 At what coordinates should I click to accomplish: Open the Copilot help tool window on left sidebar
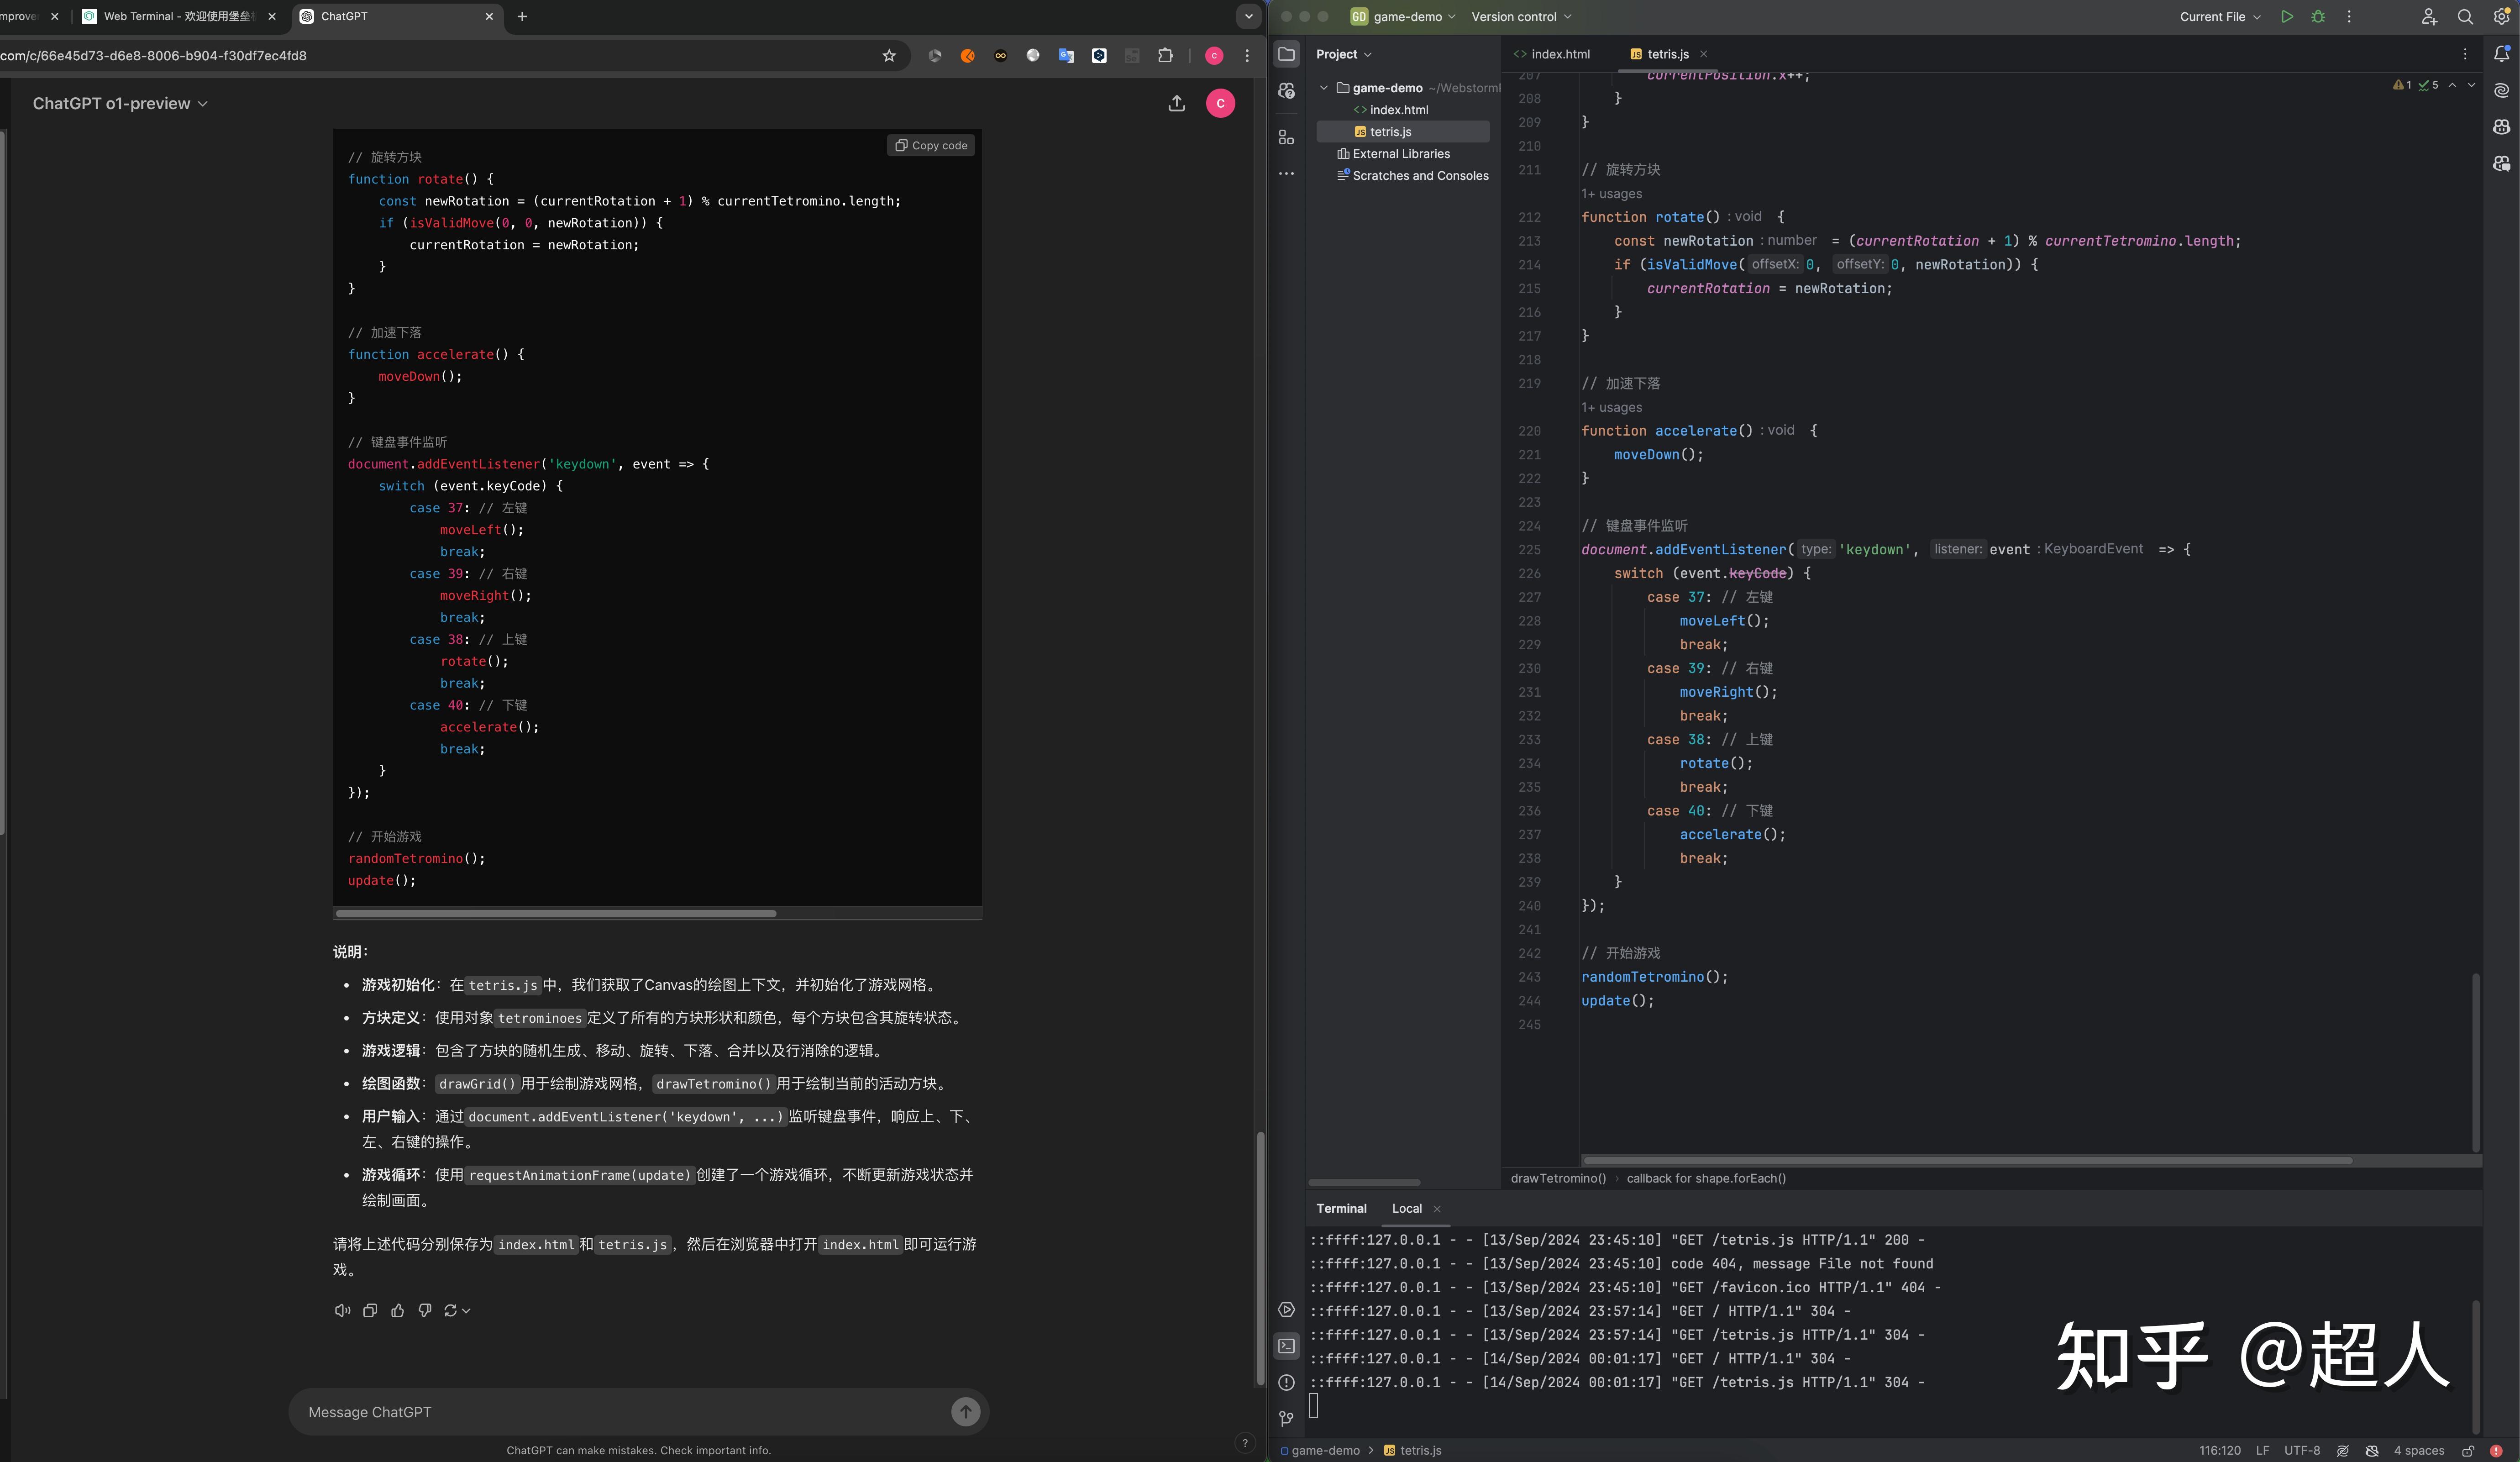pos(1286,90)
